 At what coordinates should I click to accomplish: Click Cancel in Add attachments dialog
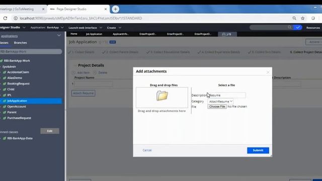click(x=147, y=150)
